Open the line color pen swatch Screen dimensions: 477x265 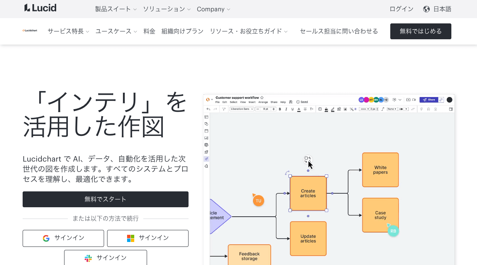point(333,109)
